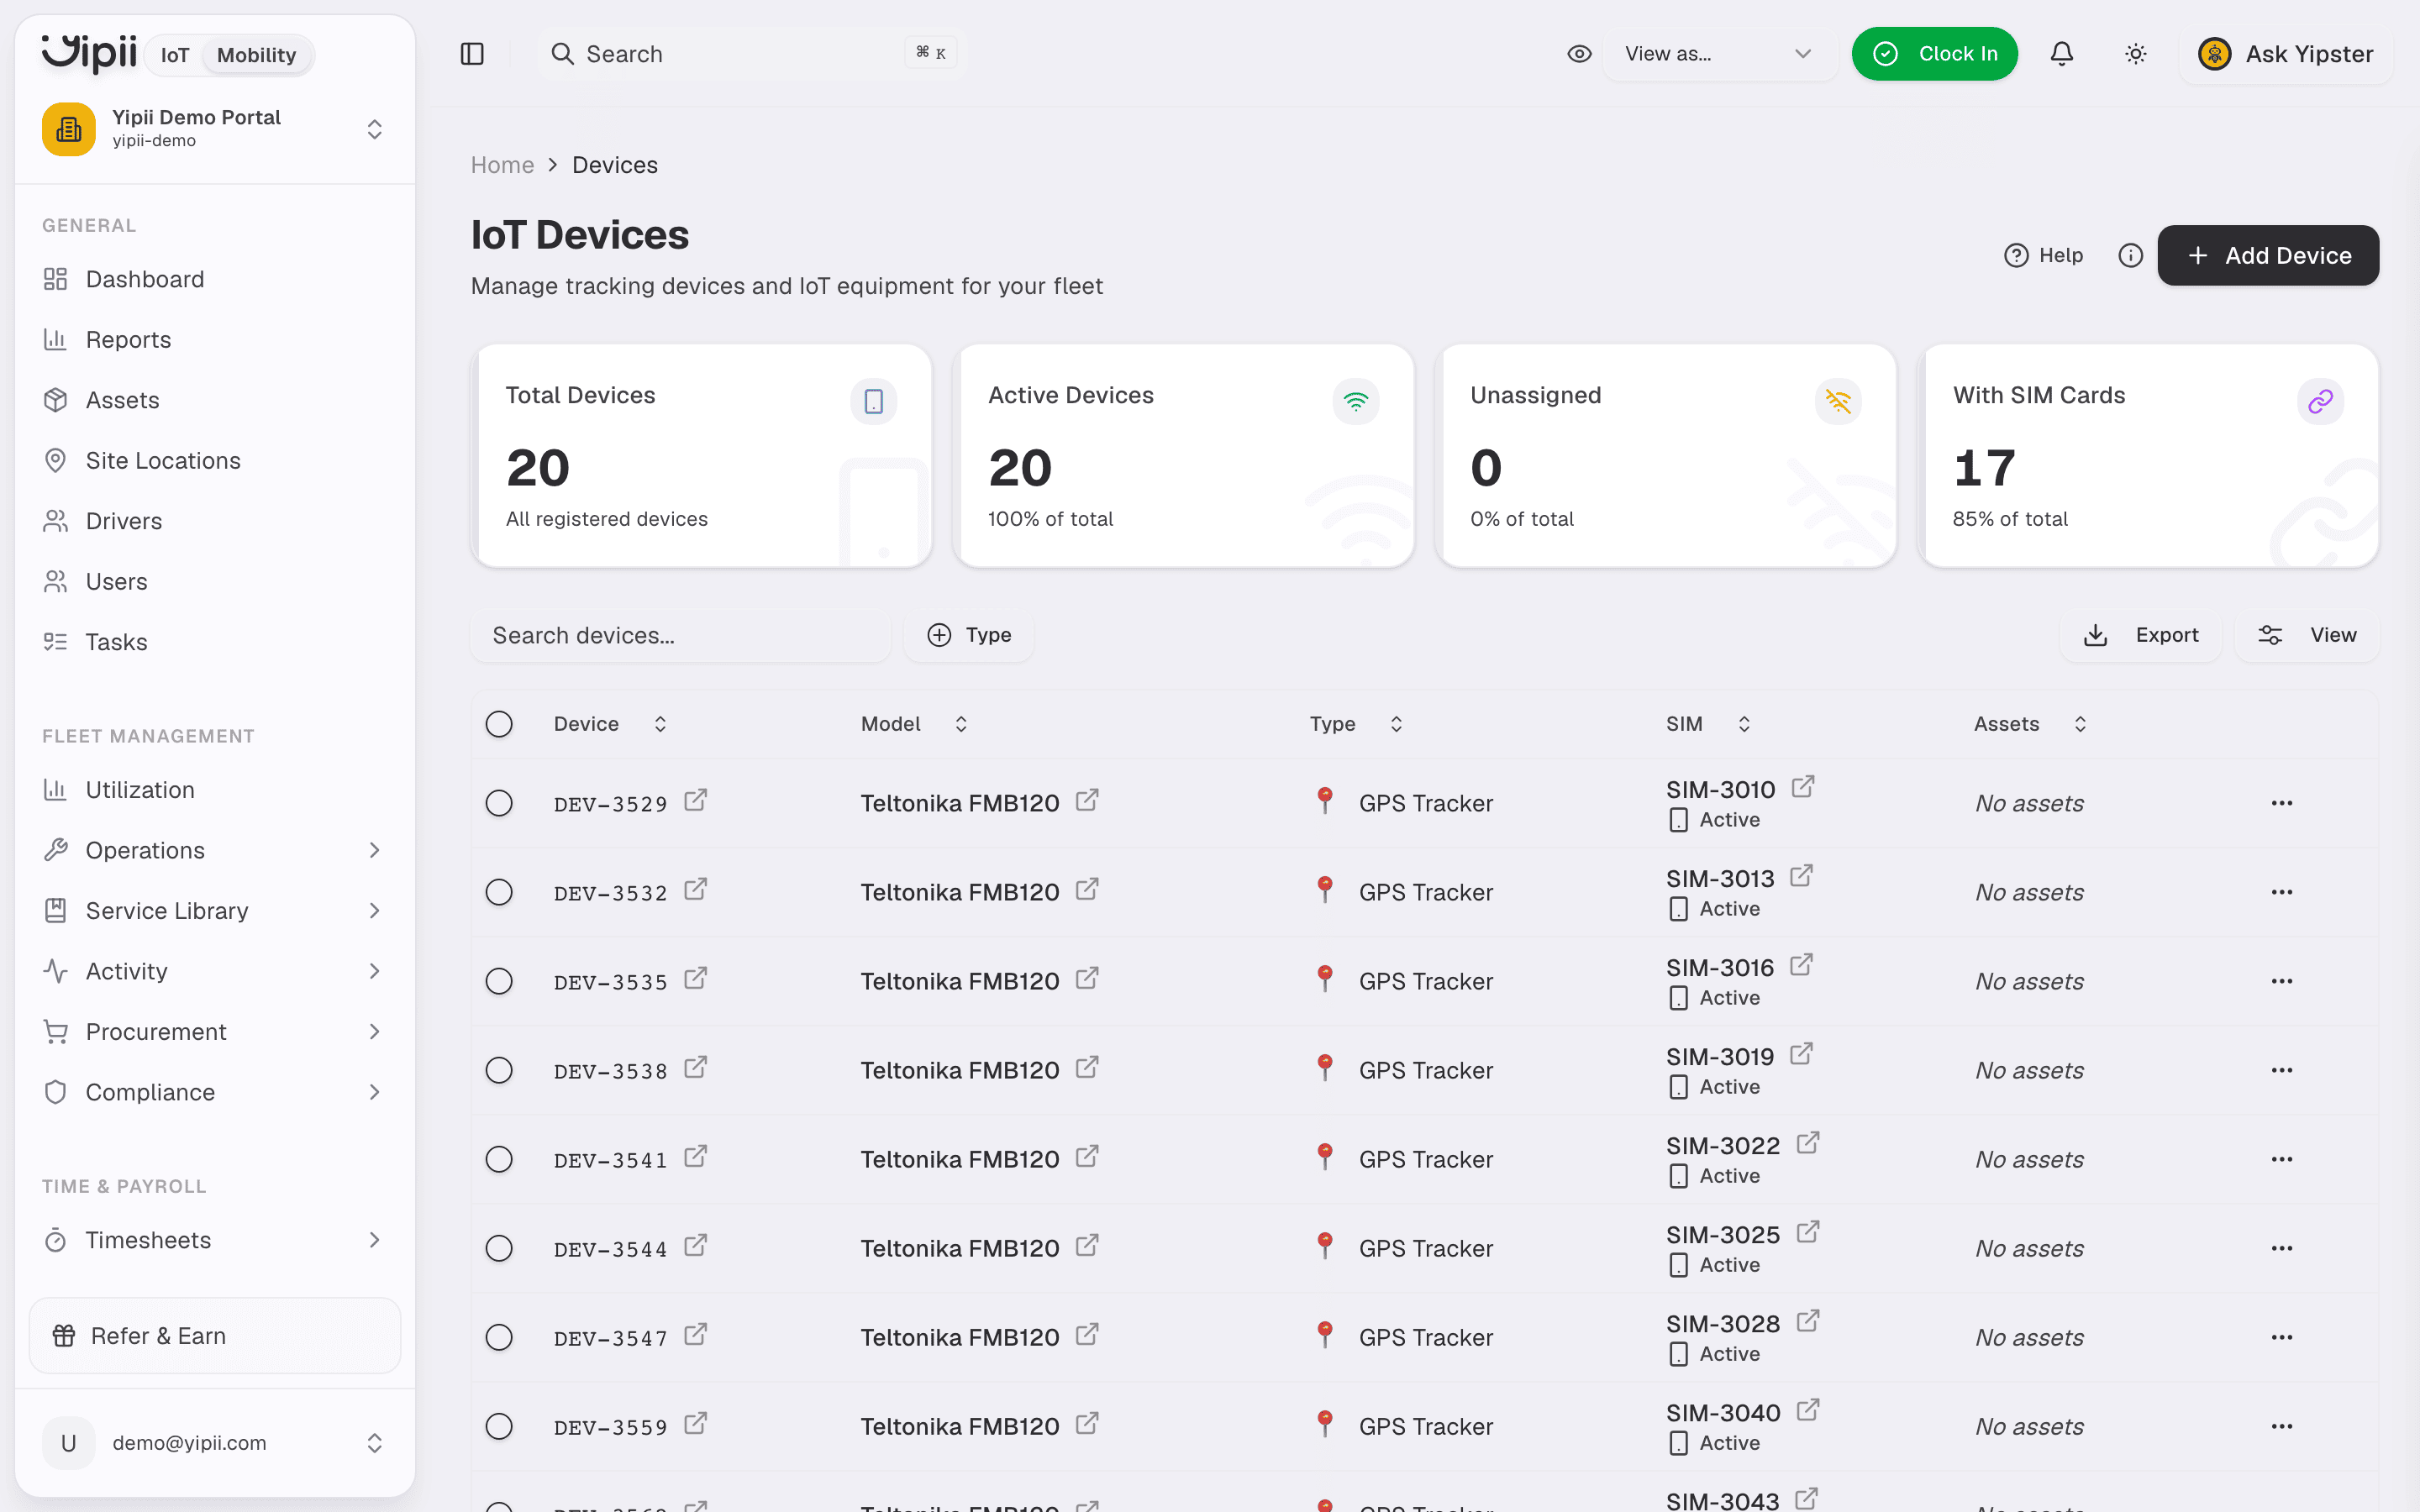This screenshot has width=2420, height=1512.
Task: Select the DEV-3541 row checkbox
Action: [x=499, y=1159]
